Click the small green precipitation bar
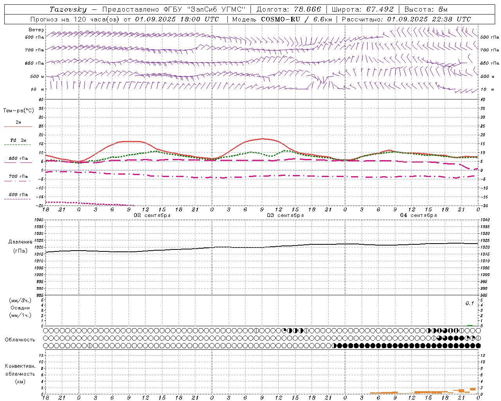 click(x=470, y=325)
